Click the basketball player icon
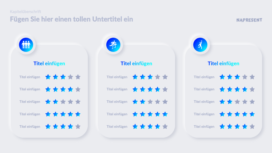272x153 pixels. (200, 45)
